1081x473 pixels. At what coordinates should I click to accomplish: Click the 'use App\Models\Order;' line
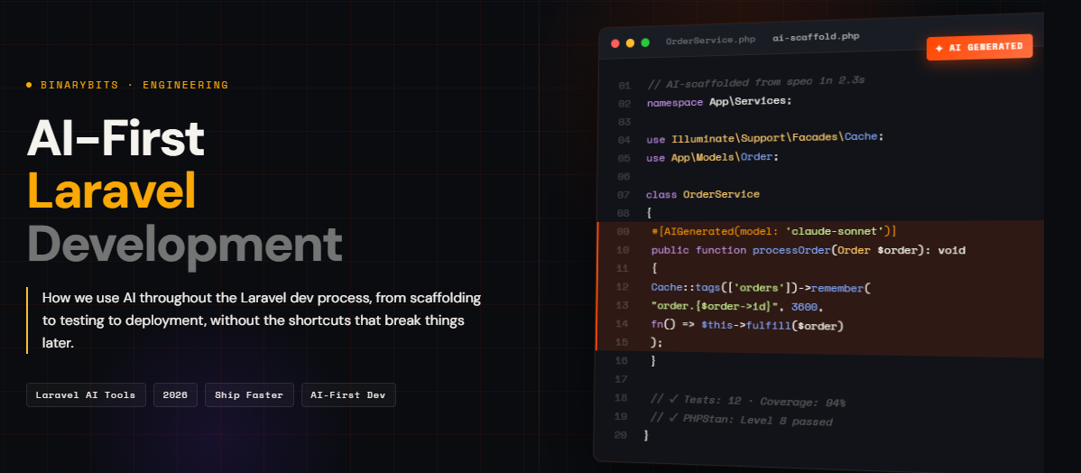point(713,157)
